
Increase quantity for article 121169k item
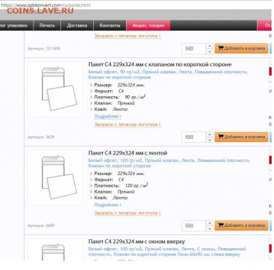click(x=210, y=46)
